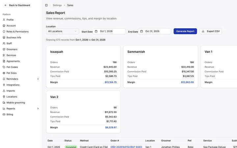
Task: Click Back to Dashboard link
Action: [x=19, y=5]
